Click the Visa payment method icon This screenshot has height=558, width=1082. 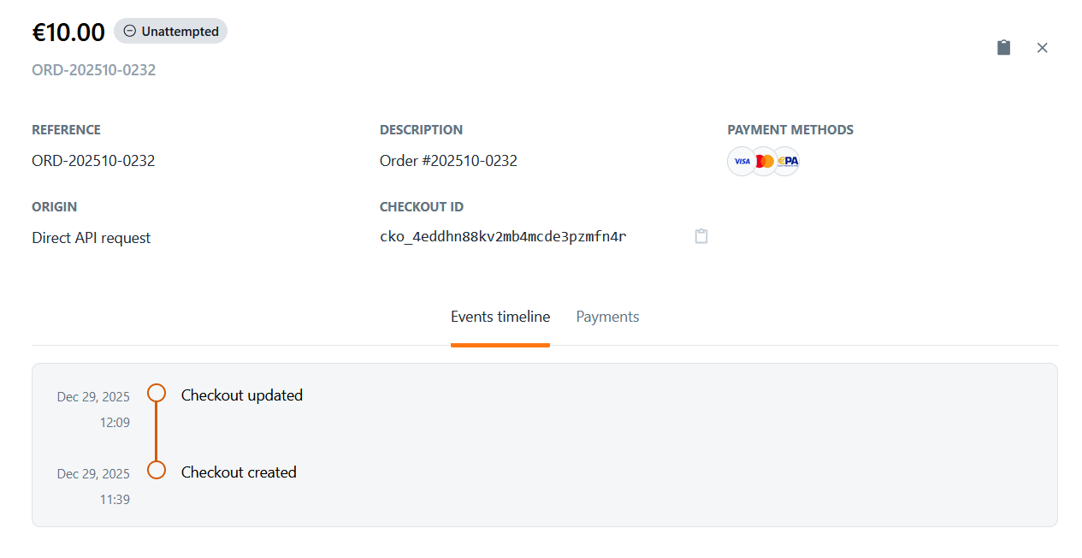coord(742,161)
